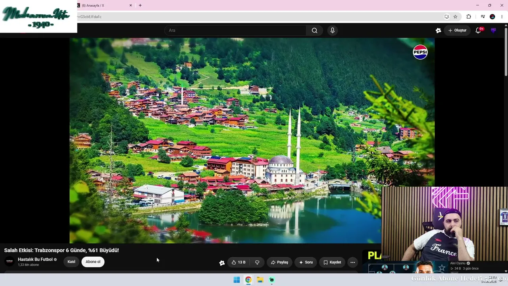Screen dimensions: 508x286
Task: Click the Akıl Oyunu channel name
Action: [x=458, y=263]
